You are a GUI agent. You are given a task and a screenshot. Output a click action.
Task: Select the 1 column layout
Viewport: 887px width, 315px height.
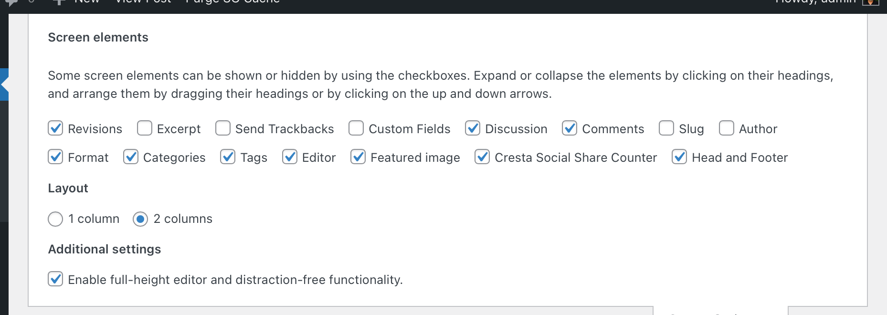pos(55,219)
